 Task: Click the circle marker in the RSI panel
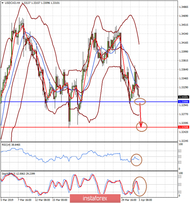pos(137,159)
